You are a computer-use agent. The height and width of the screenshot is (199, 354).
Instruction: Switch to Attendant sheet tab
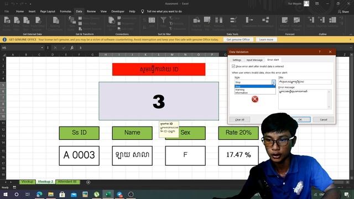tap(67, 182)
